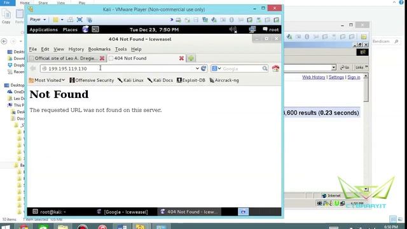Open the Tools menu in Iceweasel
The height and width of the screenshot is (229, 407).
(121, 49)
